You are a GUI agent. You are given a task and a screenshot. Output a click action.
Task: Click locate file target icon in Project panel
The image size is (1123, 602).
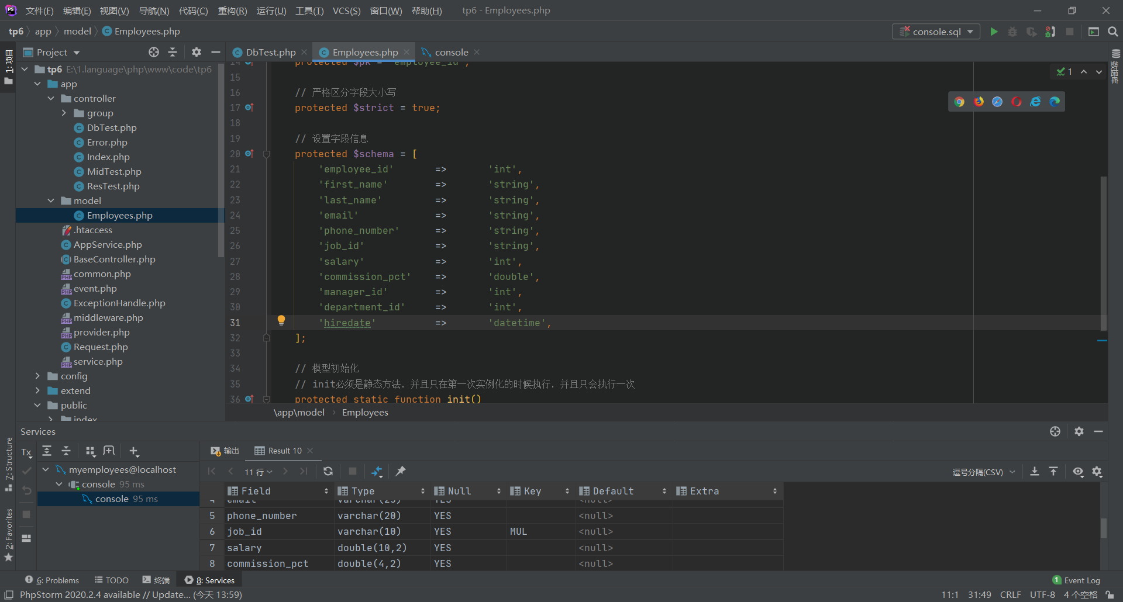point(154,52)
